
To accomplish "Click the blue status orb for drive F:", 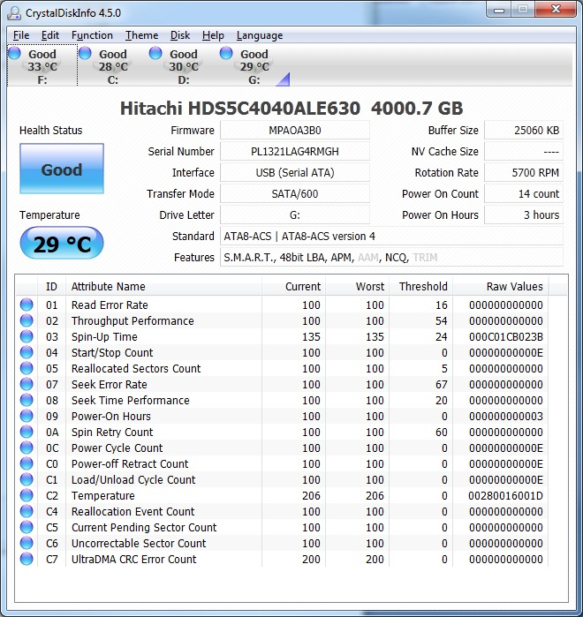I will (14, 53).
